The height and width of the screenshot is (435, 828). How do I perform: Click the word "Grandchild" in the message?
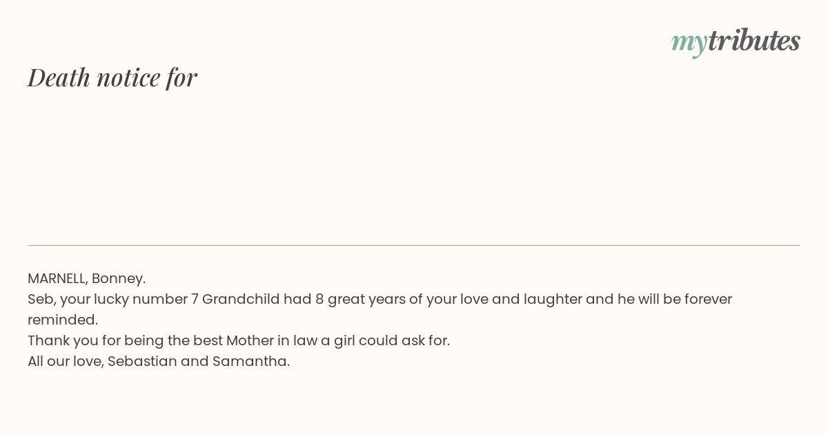point(240,299)
